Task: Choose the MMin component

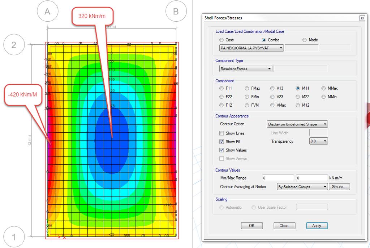Action: coord(323,97)
